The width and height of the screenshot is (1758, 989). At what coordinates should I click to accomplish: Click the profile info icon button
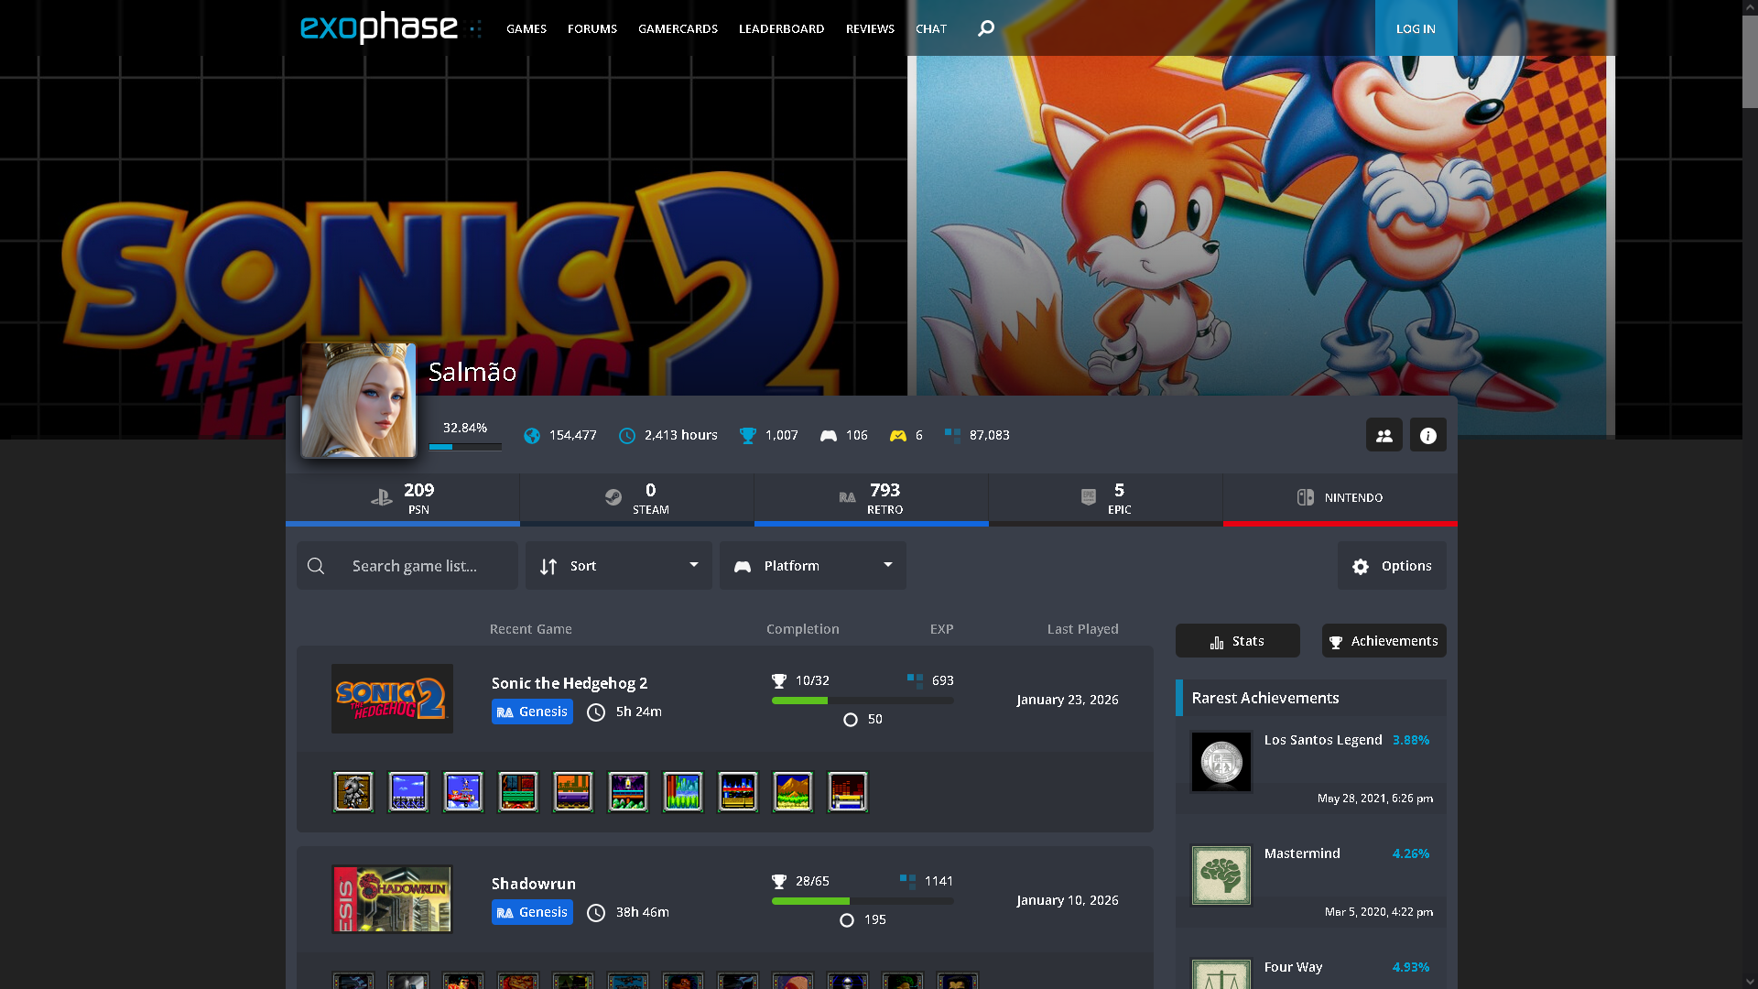point(1427,435)
